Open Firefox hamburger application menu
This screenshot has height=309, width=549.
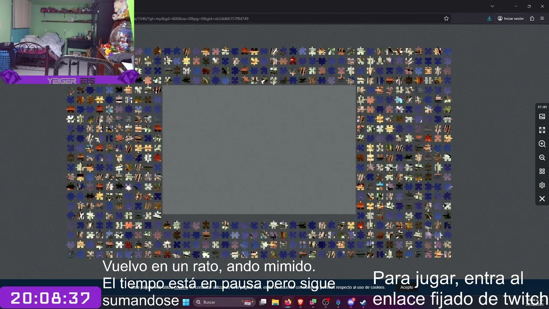(542, 18)
